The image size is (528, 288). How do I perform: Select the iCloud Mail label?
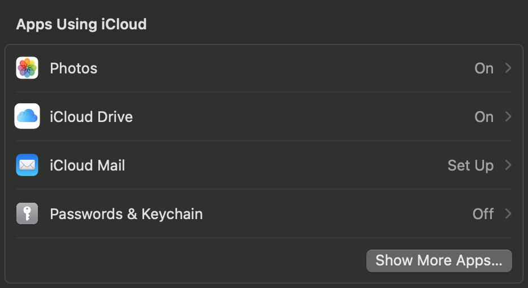88,165
